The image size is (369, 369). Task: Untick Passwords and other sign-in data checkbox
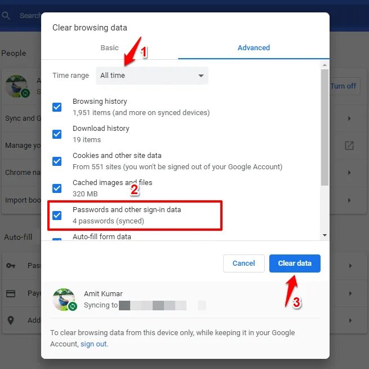coord(57,215)
